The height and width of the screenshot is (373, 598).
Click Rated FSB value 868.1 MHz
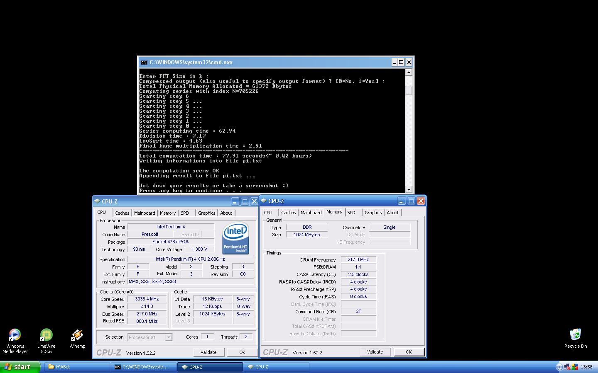147,321
